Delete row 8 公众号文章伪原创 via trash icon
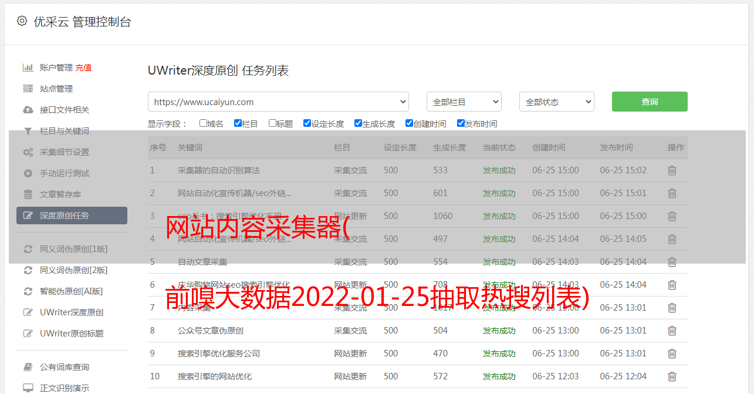The height and width of the screenshot is (394, 754). 672,331
